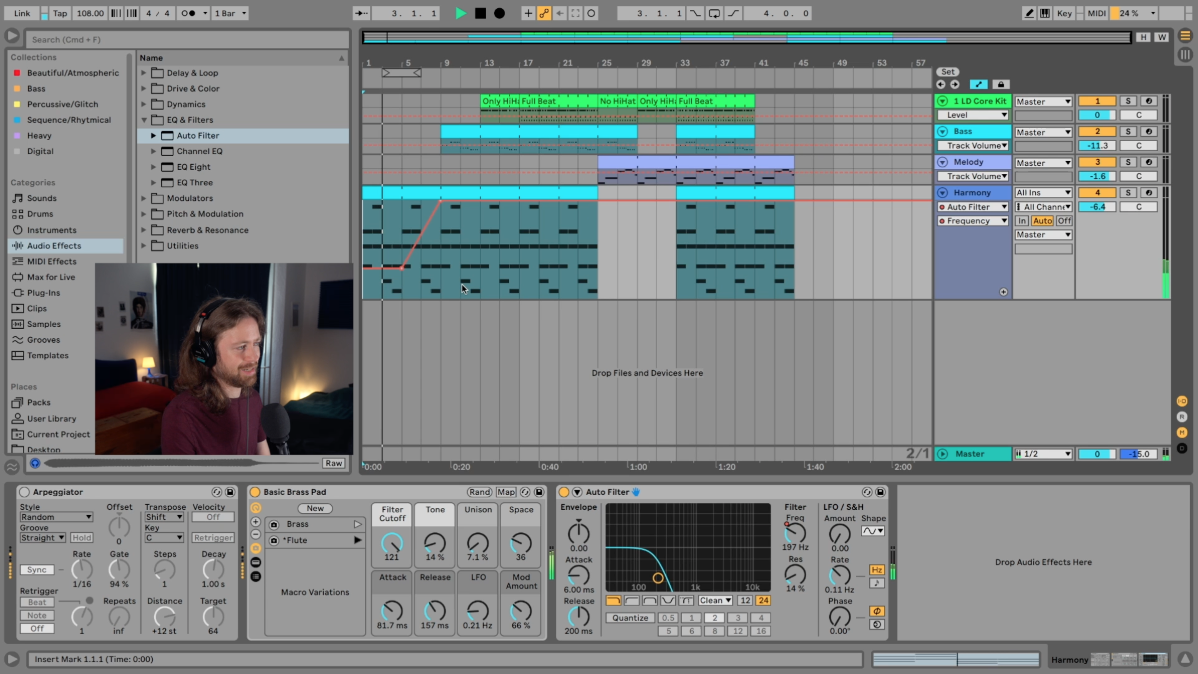Open Harmony Frequency automation parameter dropdown
1198x674 pixels.
[x=972, y=221]
